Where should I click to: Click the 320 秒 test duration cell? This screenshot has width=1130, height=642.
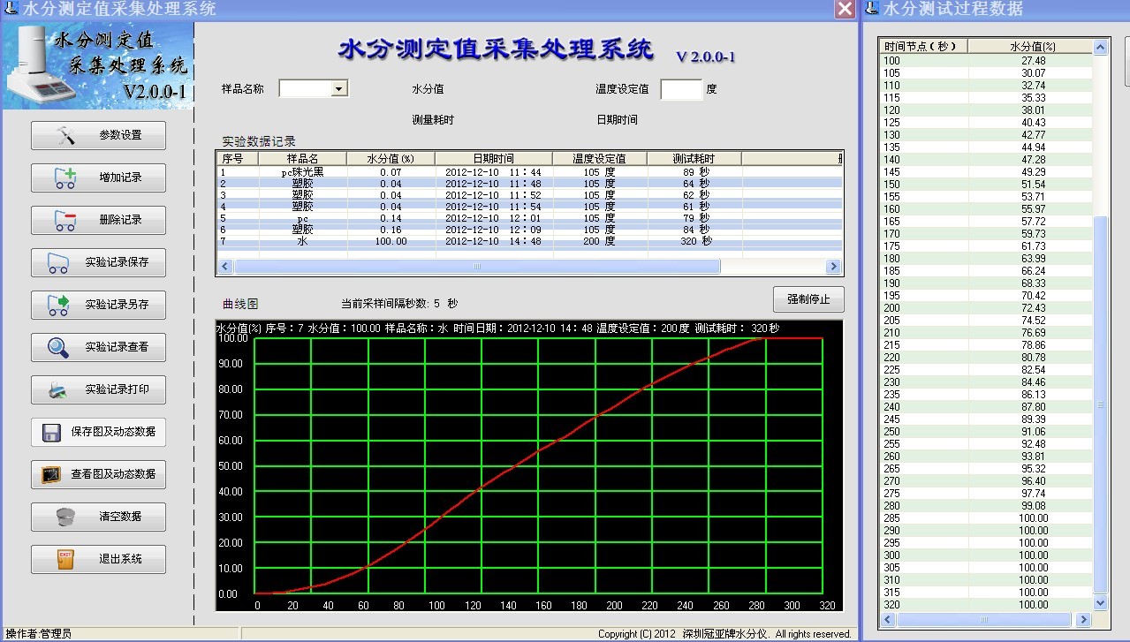pyautogui.click(x=695, y=241)
